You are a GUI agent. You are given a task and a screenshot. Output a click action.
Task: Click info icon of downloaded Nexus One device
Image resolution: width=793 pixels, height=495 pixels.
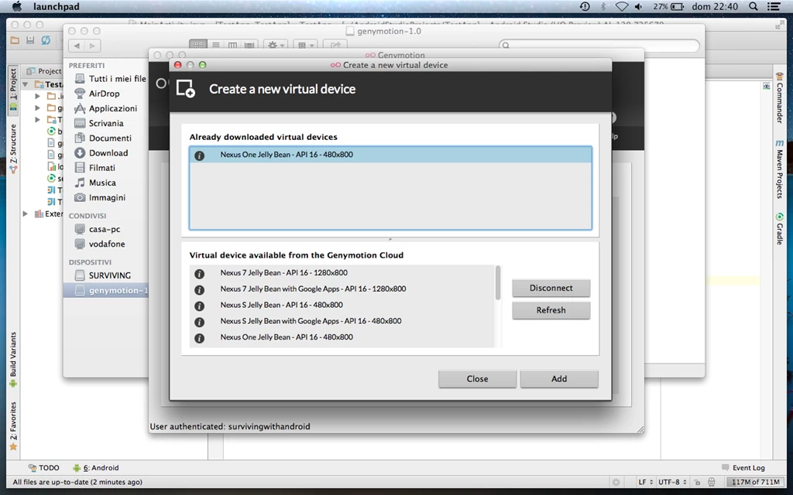(199, 155)
